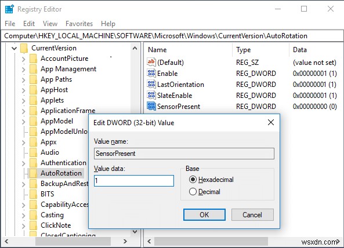Confirm the DWORD edit with OK

pos(204,215)
